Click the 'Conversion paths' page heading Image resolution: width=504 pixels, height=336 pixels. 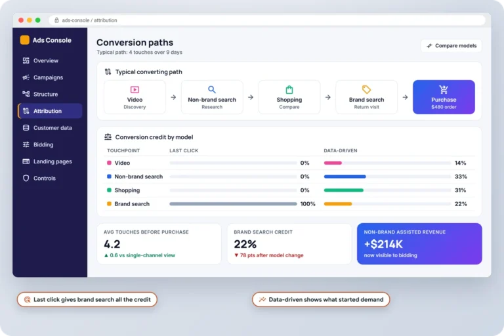point(135,43)
